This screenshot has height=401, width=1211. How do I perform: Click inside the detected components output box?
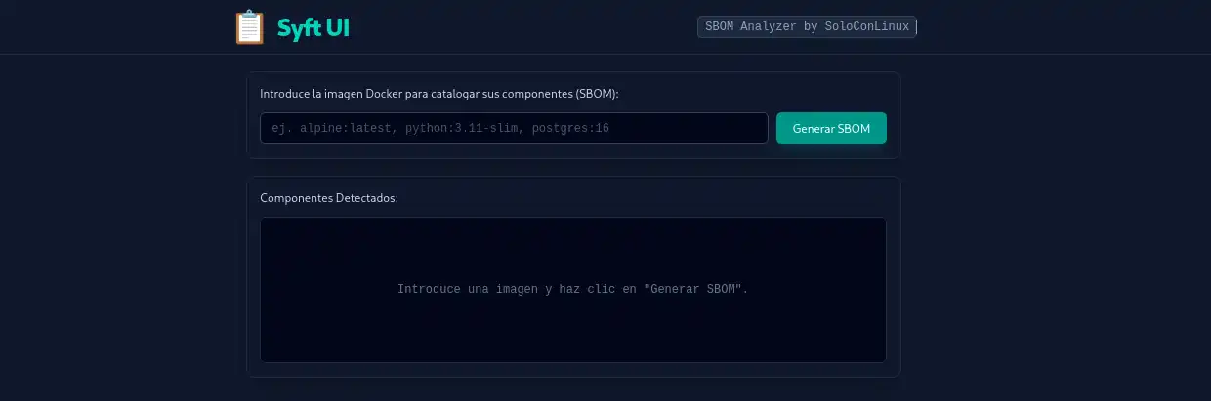[573, 290]
